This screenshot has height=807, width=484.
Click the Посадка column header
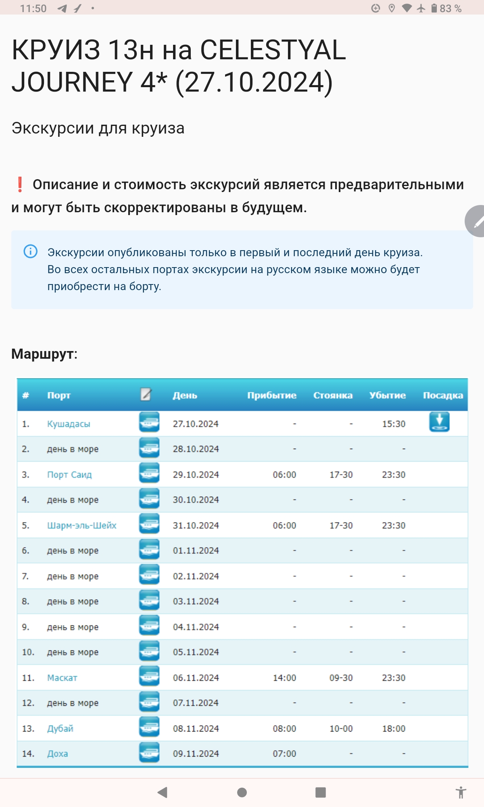(443, 395)
